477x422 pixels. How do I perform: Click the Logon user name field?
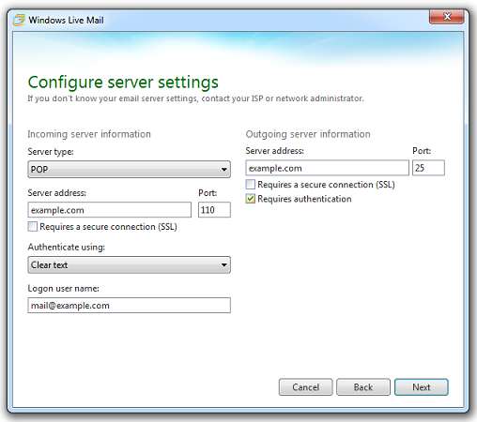pyautogui.click(x=129, y=306)
